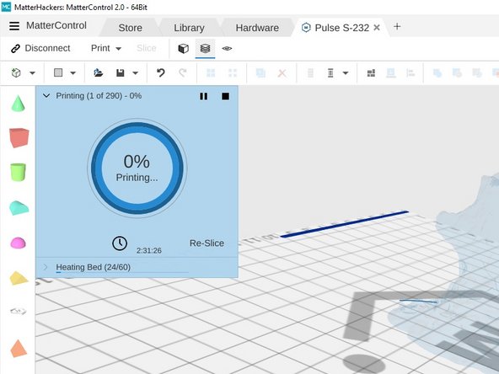Click the red X delete icon

(x=282, y=73)
